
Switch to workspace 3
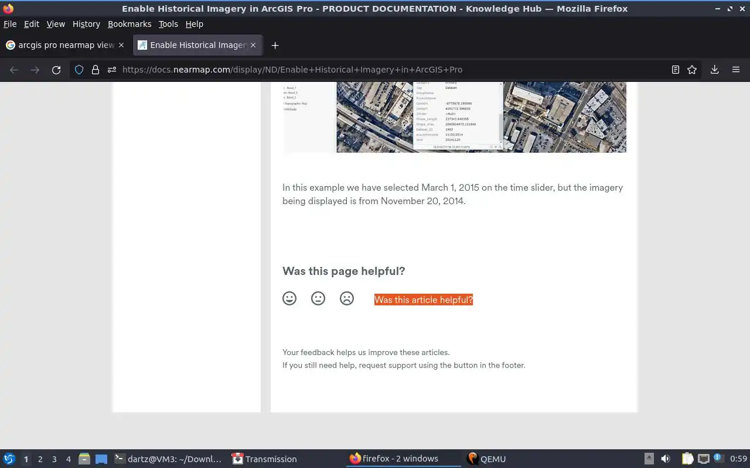pos(54,459)
